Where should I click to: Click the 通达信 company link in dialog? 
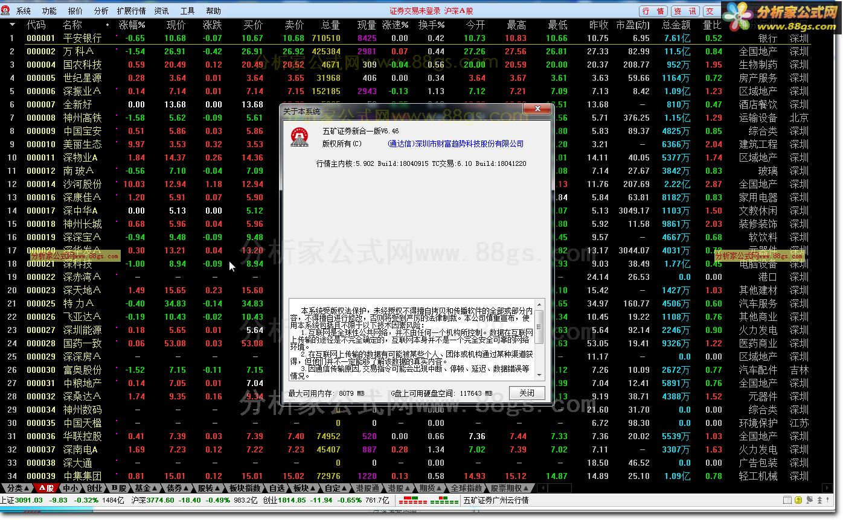(456, 144)
